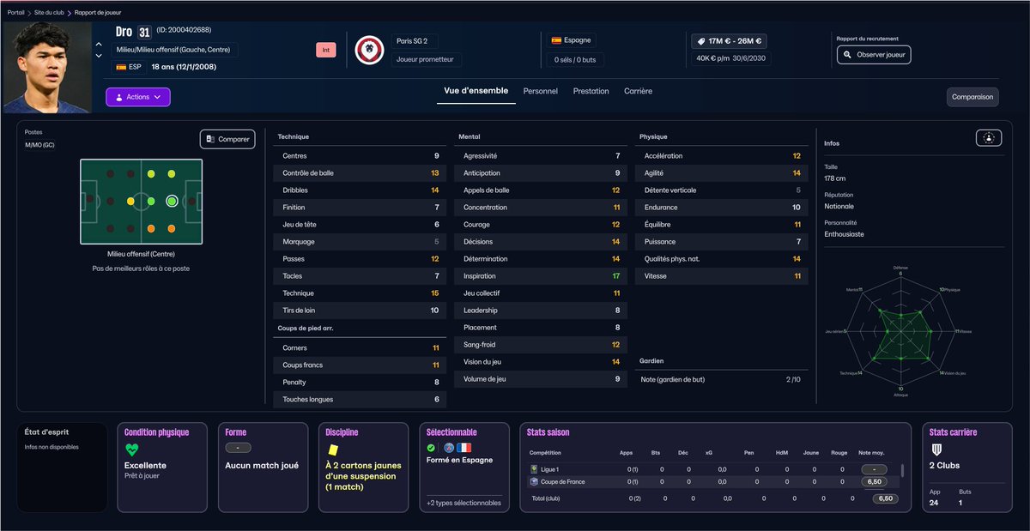
Task: Open the Paris SG 2 club link
Action: pos(415,40)
